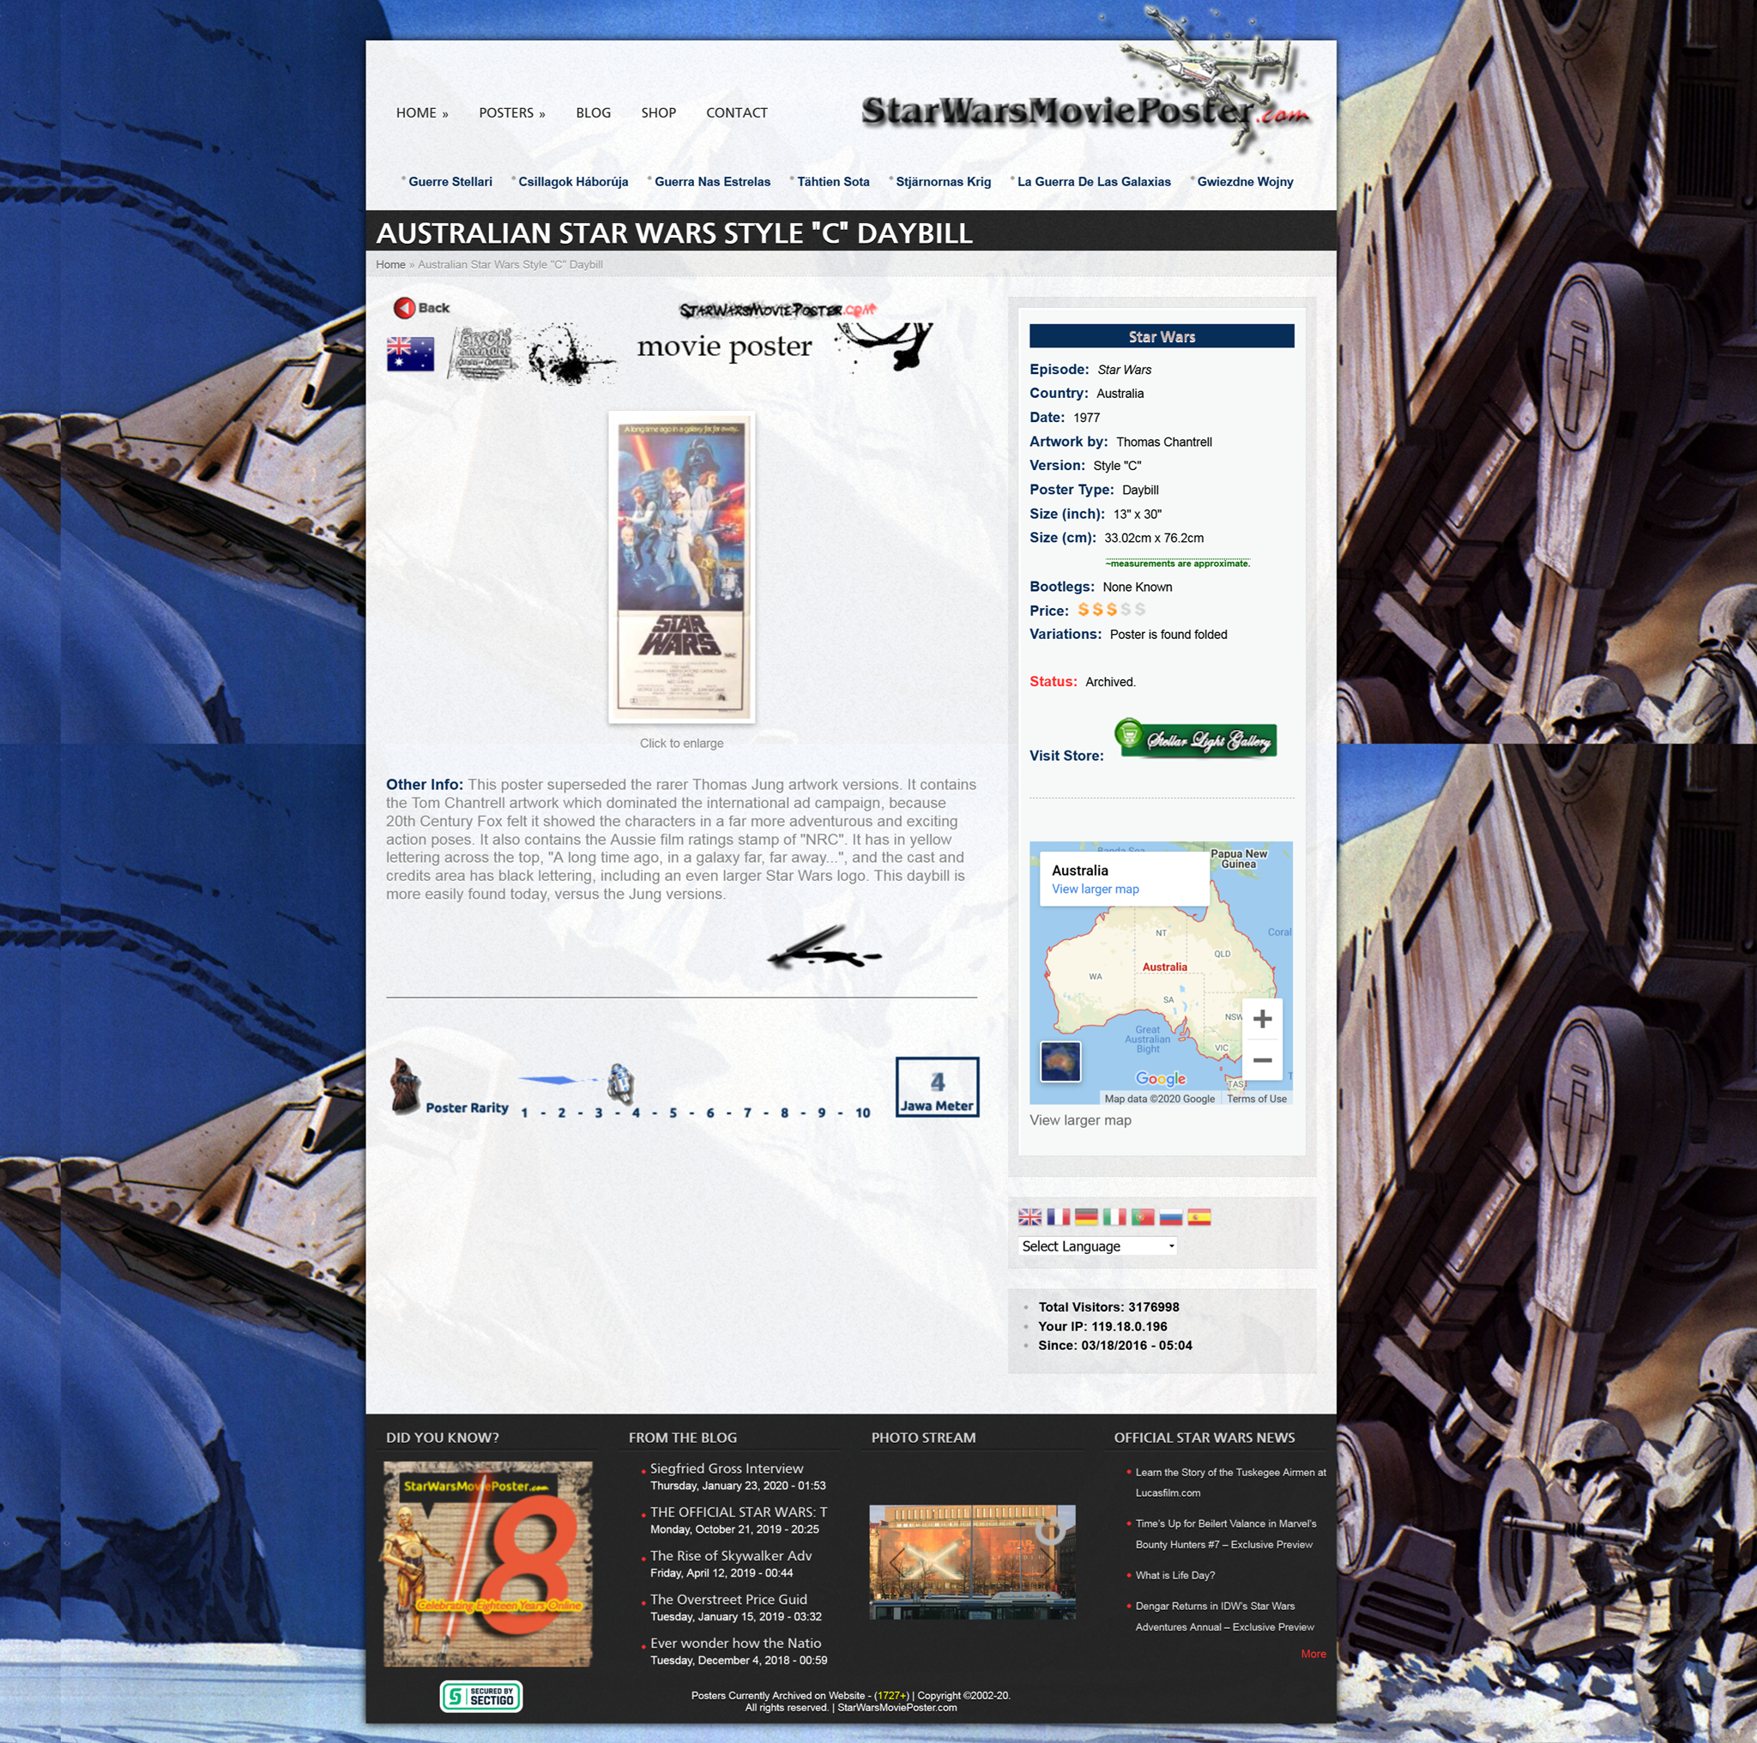Open the Select Language dropdown
The height and width of the screenshot is (1743, 1757).
1097,1245
